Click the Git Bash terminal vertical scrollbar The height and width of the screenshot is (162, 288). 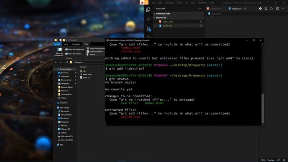point(263,108)
